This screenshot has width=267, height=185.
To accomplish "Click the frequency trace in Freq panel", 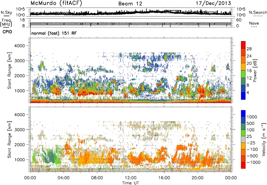I will pos(130,23).
